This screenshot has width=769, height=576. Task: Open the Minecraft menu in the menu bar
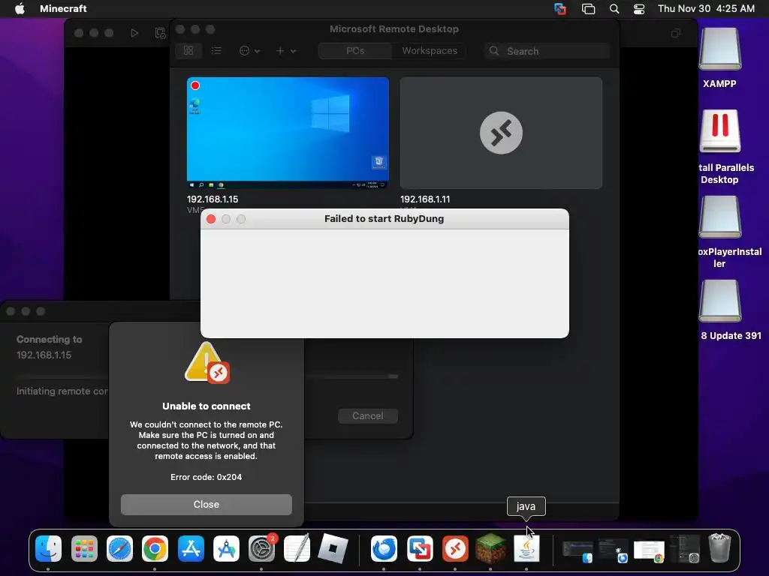click(63, 8)
